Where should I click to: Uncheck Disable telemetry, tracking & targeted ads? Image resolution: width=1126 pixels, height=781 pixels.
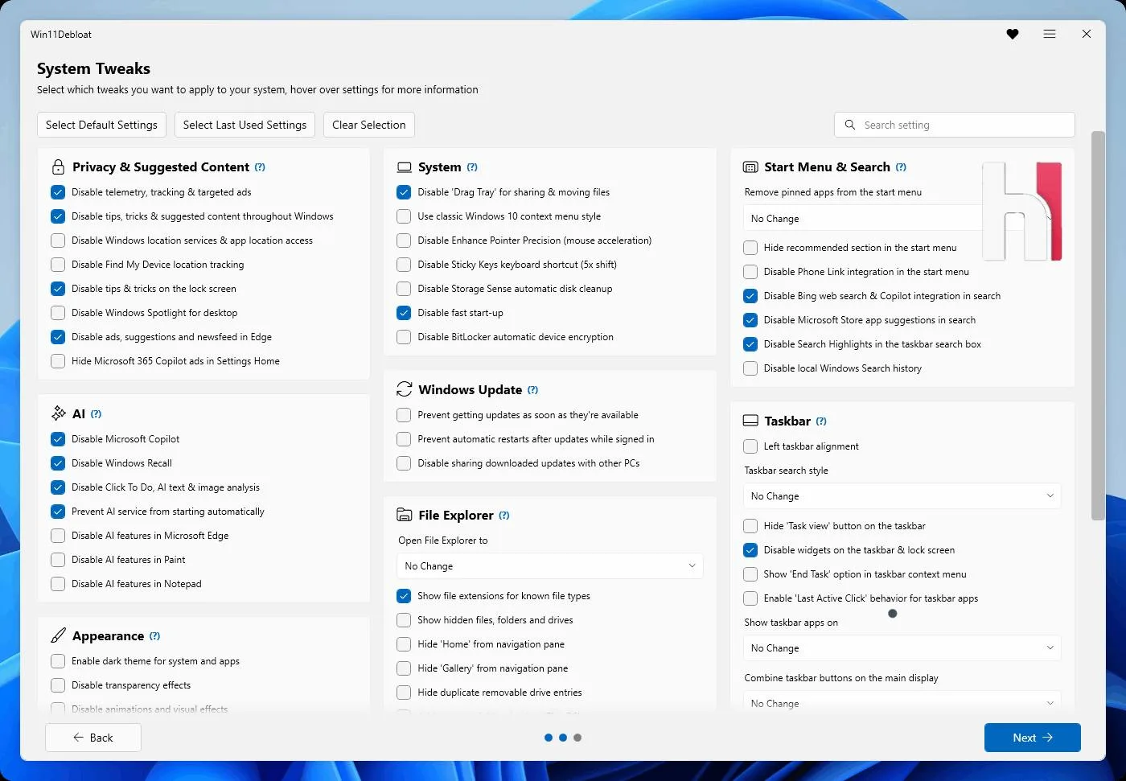coord(58,192)
